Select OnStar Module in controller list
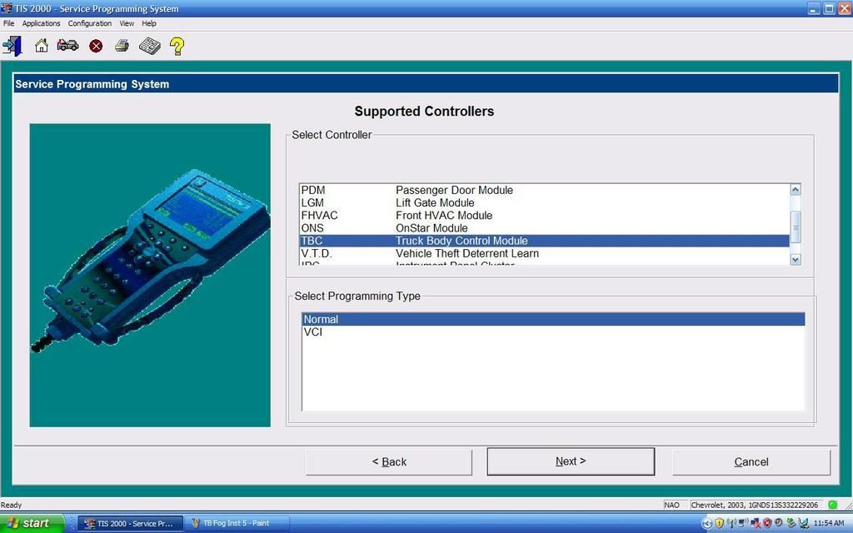Viewport: 853px width, 533px height. pos(431,228)
